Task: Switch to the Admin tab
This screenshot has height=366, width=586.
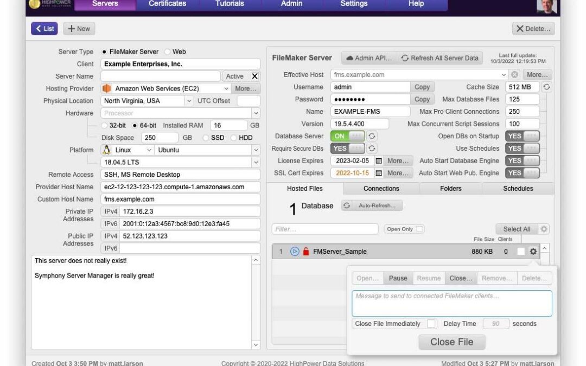Action: pos(291,4)
